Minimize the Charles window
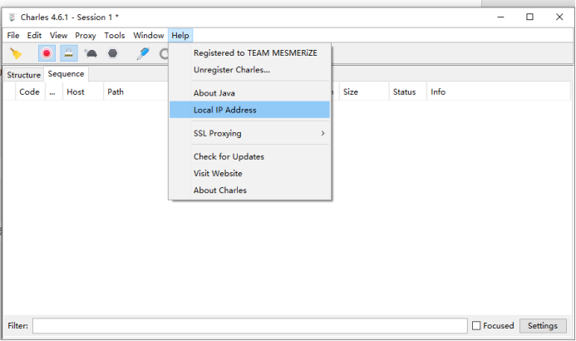Screen dimensions: 576x341 (x=500, y=17)
